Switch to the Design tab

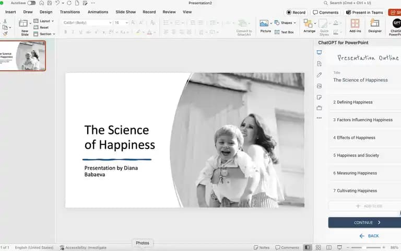46,12
